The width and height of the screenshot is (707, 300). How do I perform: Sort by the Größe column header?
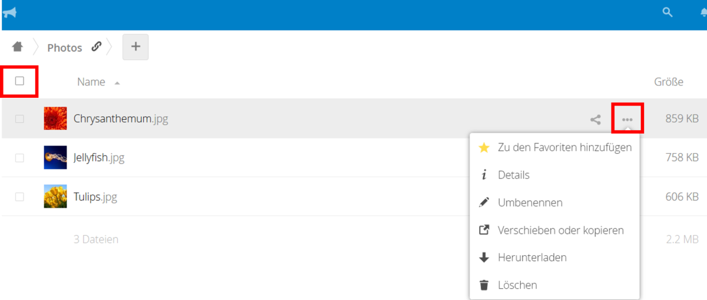click(x=668, y=82)
